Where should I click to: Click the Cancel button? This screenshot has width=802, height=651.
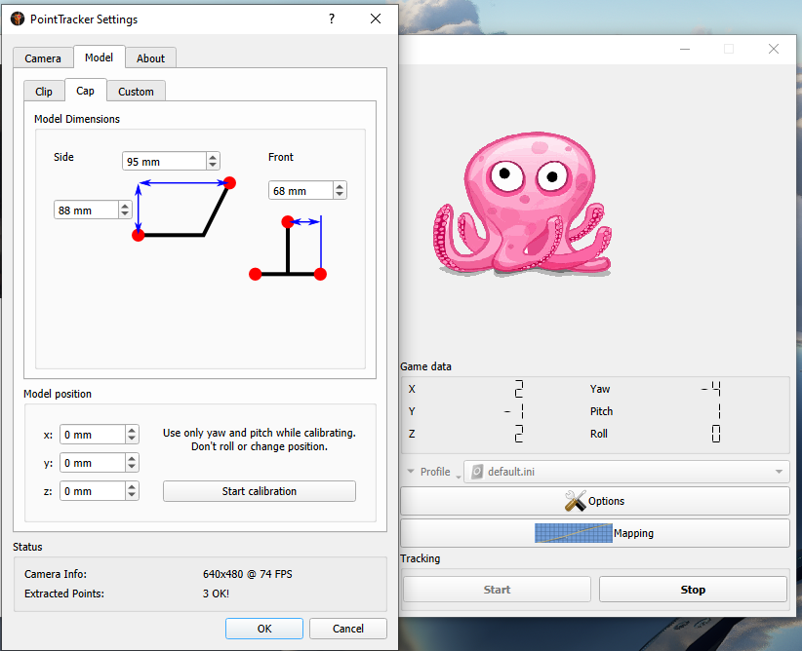(348, 629)
